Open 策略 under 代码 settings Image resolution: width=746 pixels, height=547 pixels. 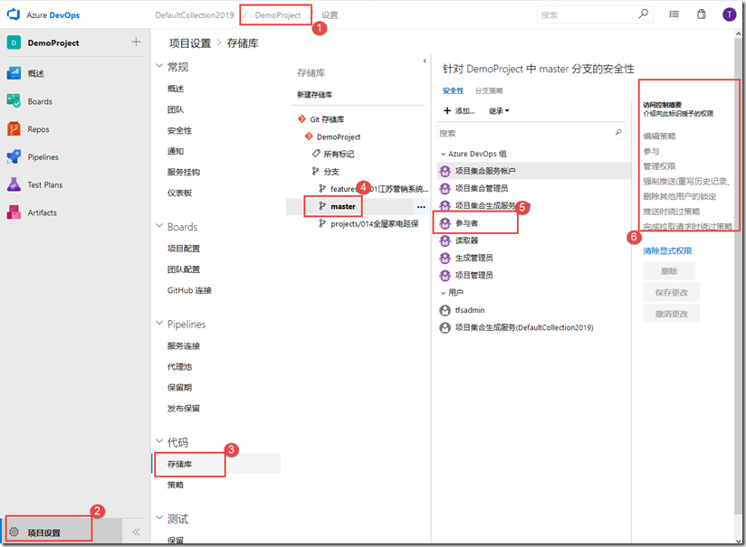175,485
